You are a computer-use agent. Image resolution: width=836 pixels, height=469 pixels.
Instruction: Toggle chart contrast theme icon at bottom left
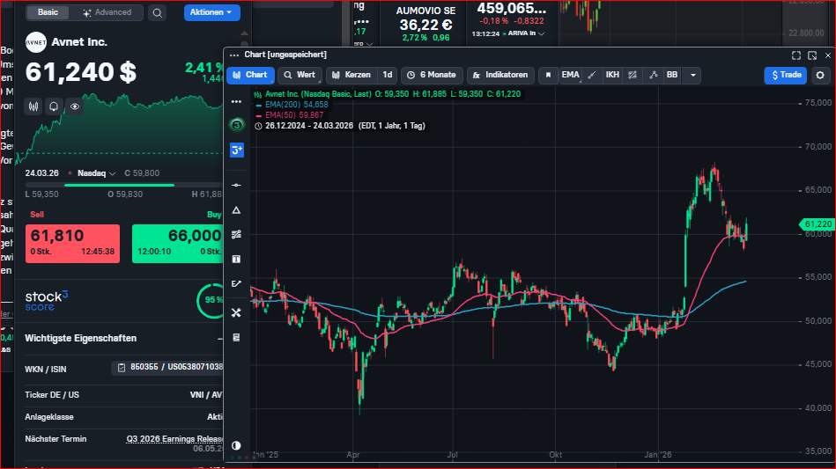point(236,445)
